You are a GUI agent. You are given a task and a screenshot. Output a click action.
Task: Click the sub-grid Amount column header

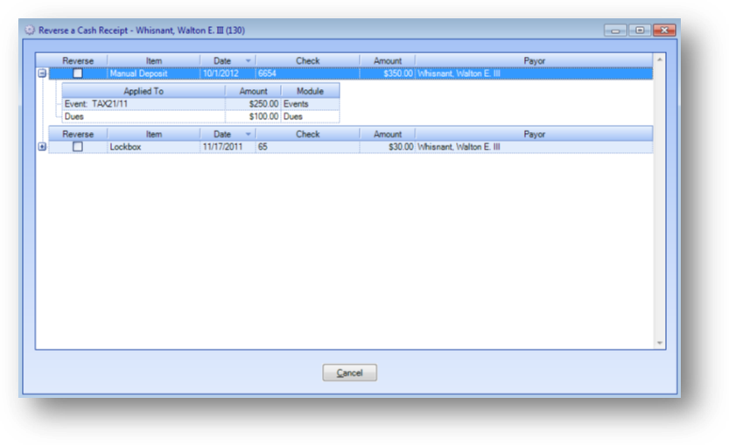click(253, 91)
